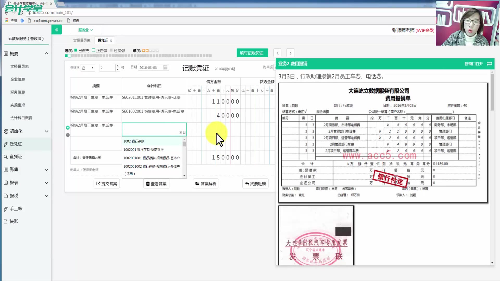This screenshot has height=281, width=500.
Task: Open 查凭证 search in sidebar
Action: [x=16, y=157]
